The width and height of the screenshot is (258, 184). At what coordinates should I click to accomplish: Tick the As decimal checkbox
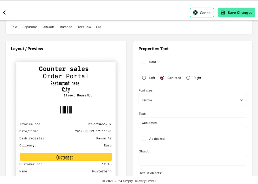144,139
